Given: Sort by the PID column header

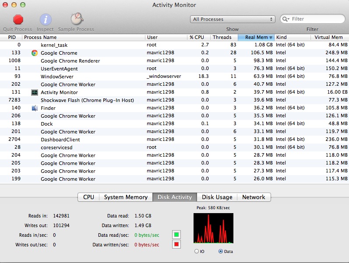Looking at the screenshot, I should pos(12,37).
